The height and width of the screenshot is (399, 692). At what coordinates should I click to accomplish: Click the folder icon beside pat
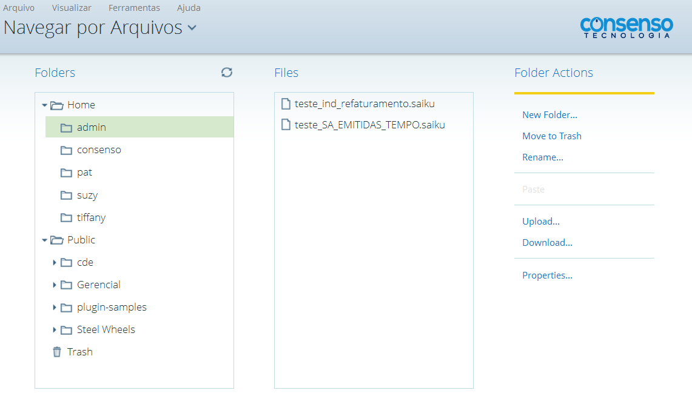(x=66, y=172)
